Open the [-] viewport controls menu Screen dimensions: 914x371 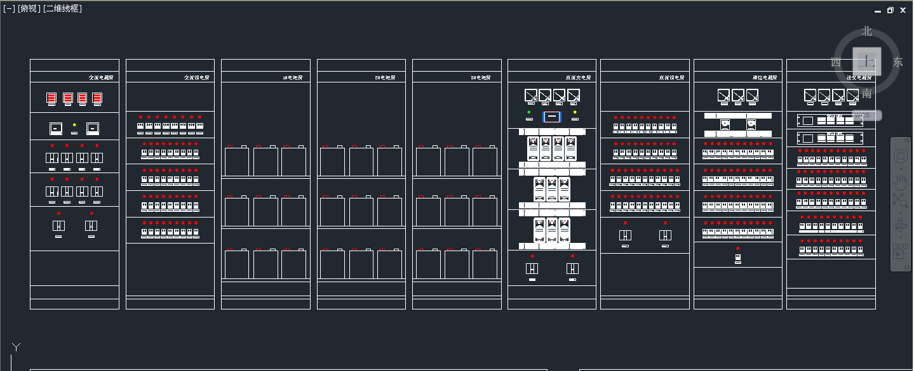(9, 9)
